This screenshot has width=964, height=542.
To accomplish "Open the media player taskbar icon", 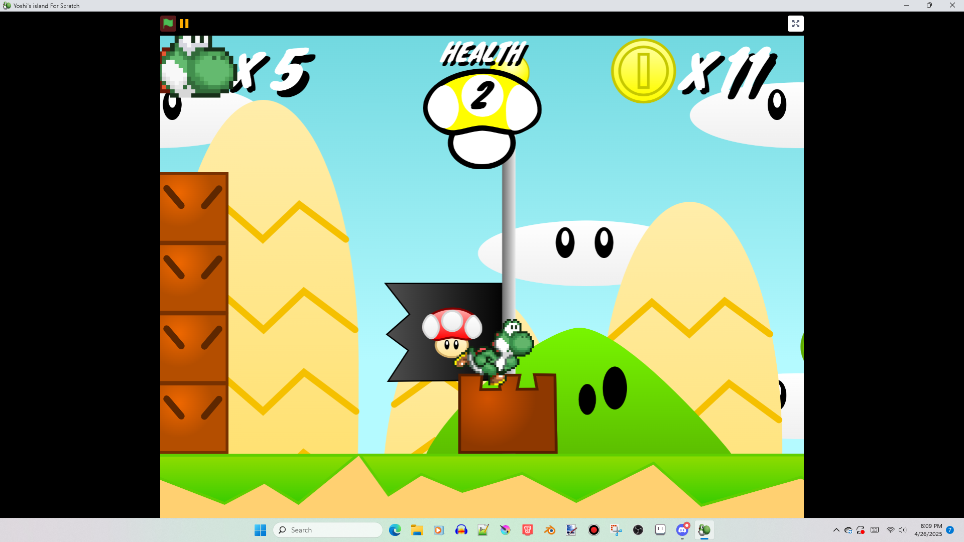I will [439, 530].
